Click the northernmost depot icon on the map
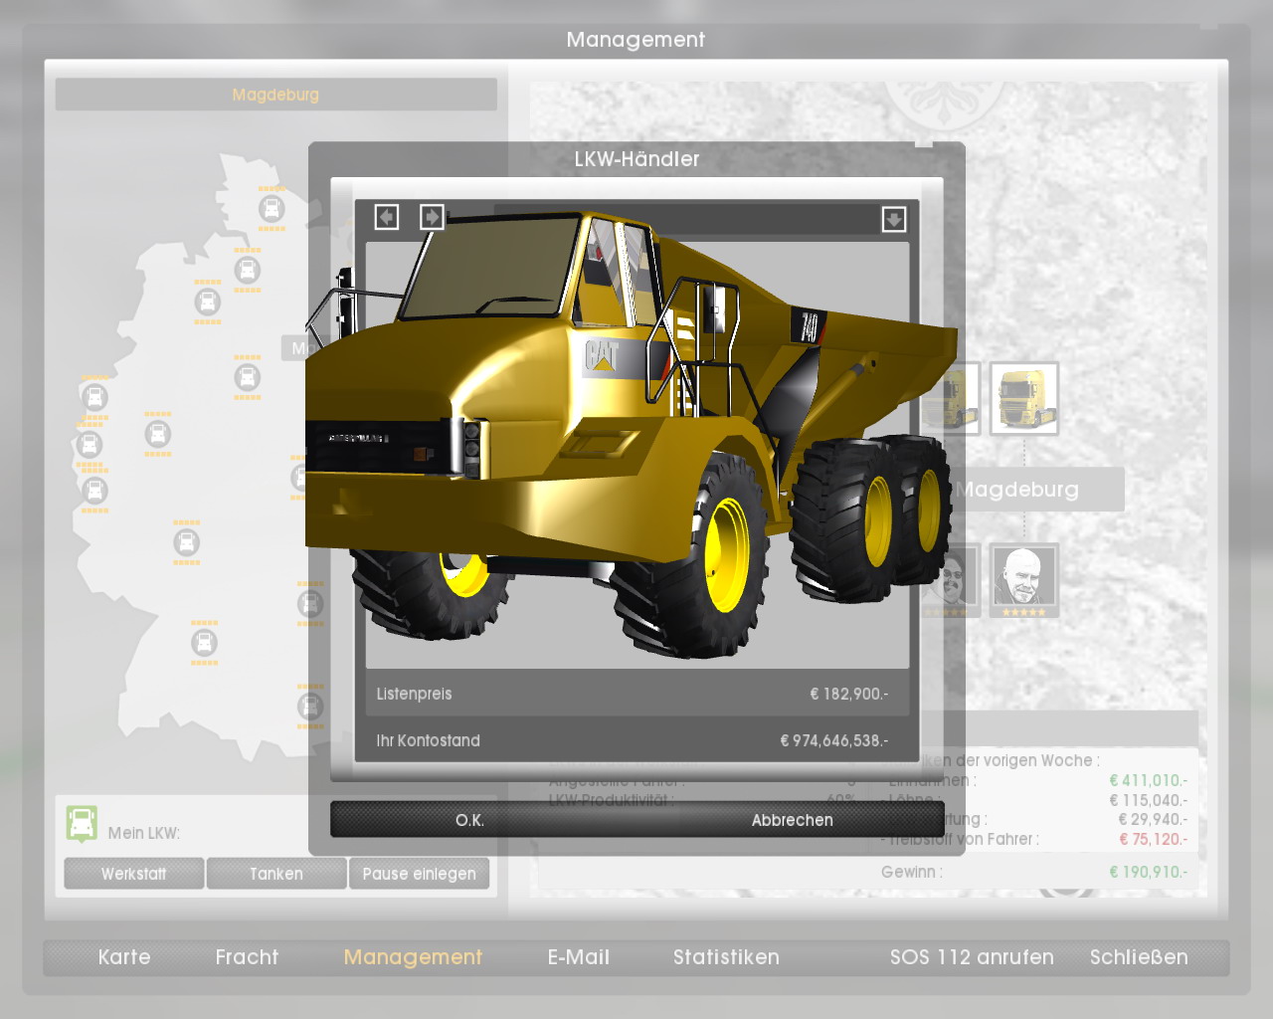 (x=272, y=209)
